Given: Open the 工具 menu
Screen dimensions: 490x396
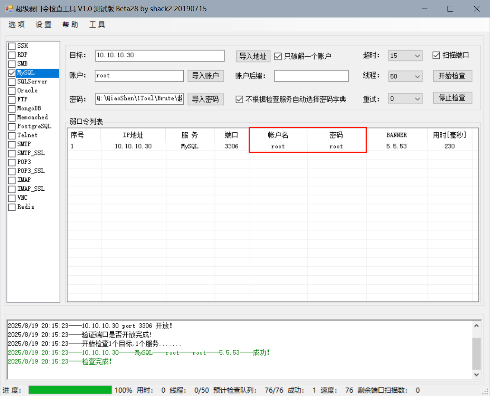Looking at the screenshot, I should pyautogui.click(x=97, y=25).
